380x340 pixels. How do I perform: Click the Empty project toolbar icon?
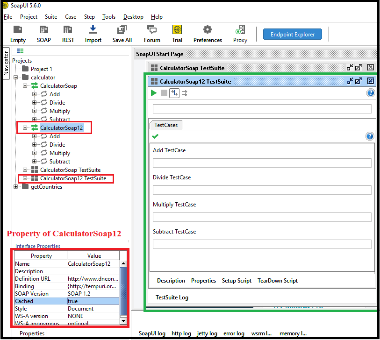point(18,30)
